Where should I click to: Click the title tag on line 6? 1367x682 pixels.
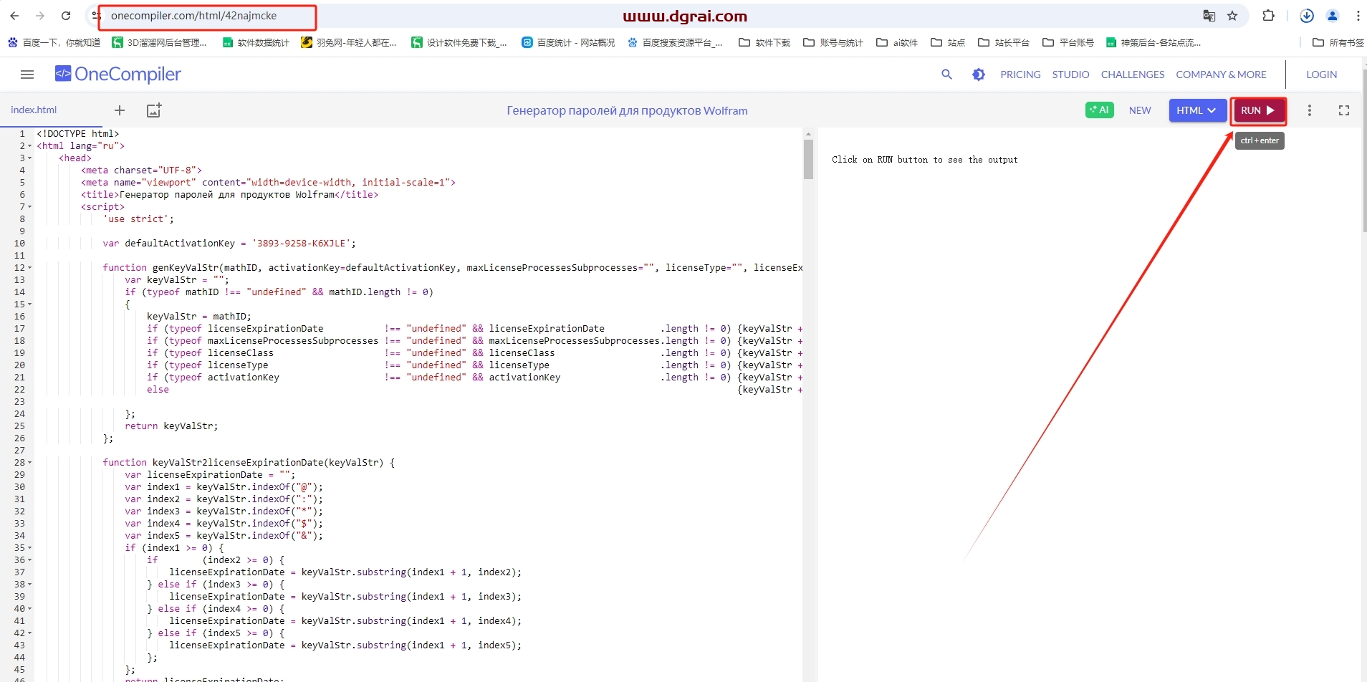point(229,195)
